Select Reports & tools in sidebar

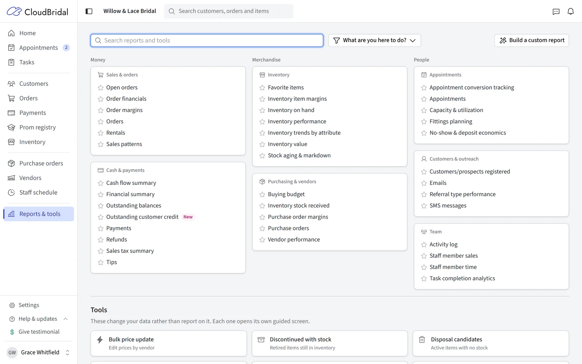point(39,214)
